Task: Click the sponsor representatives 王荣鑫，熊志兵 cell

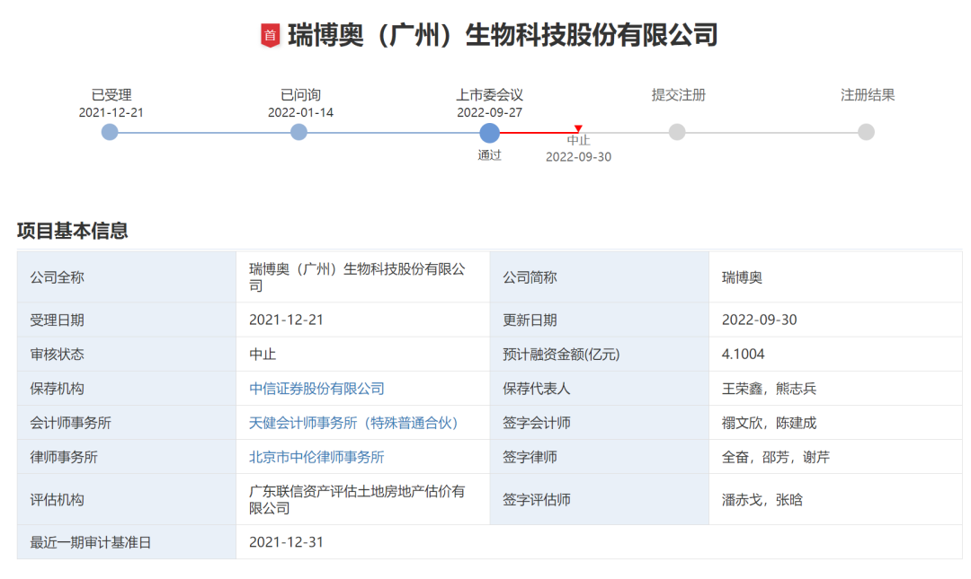Action: (x=769, y=389)
